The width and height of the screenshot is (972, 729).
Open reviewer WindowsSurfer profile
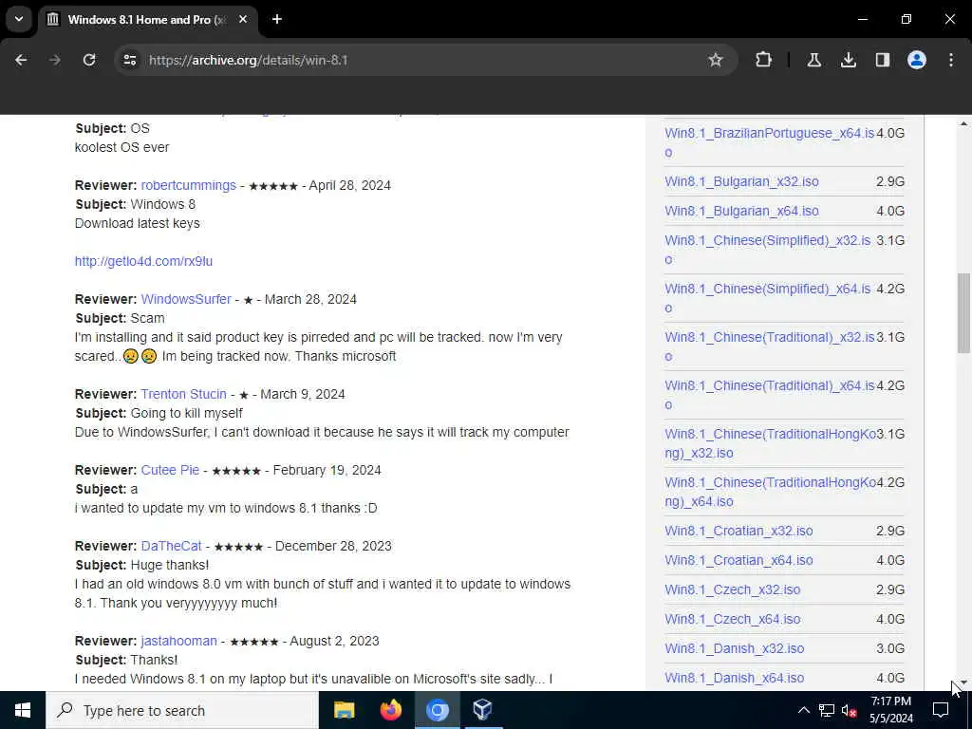coord(186,299)
